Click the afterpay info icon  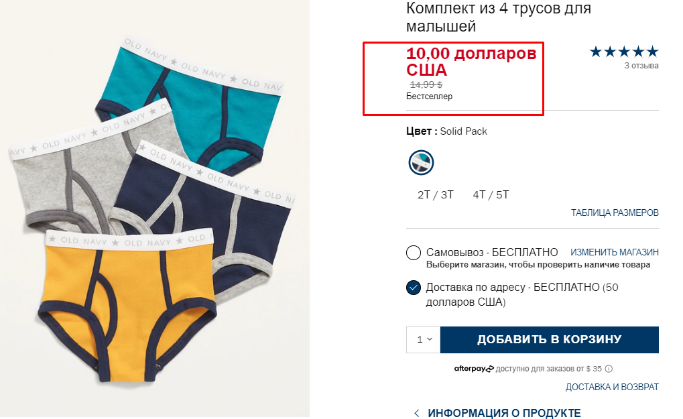click(609, 369)
